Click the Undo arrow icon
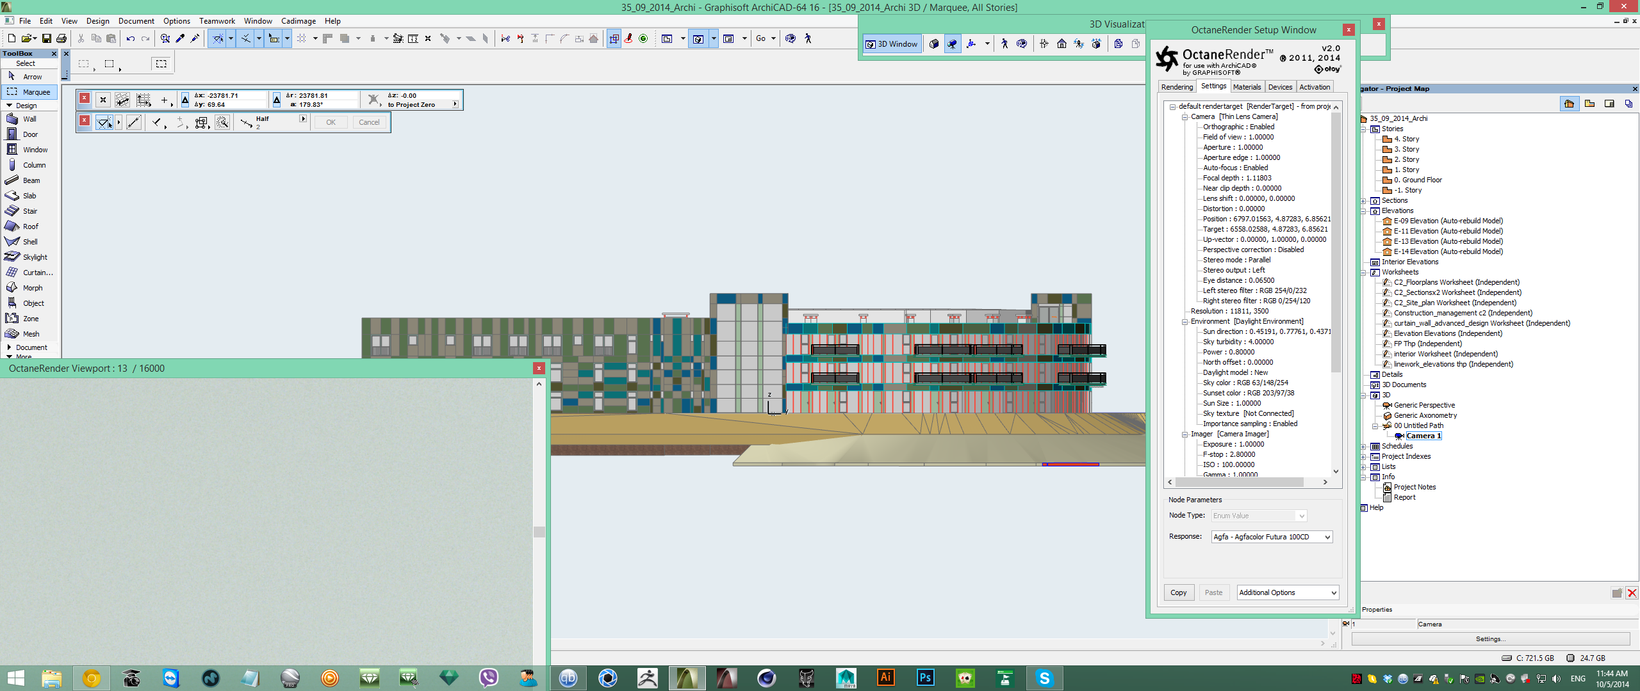This screenshot has width=1640, height=691. click(131, 38)
